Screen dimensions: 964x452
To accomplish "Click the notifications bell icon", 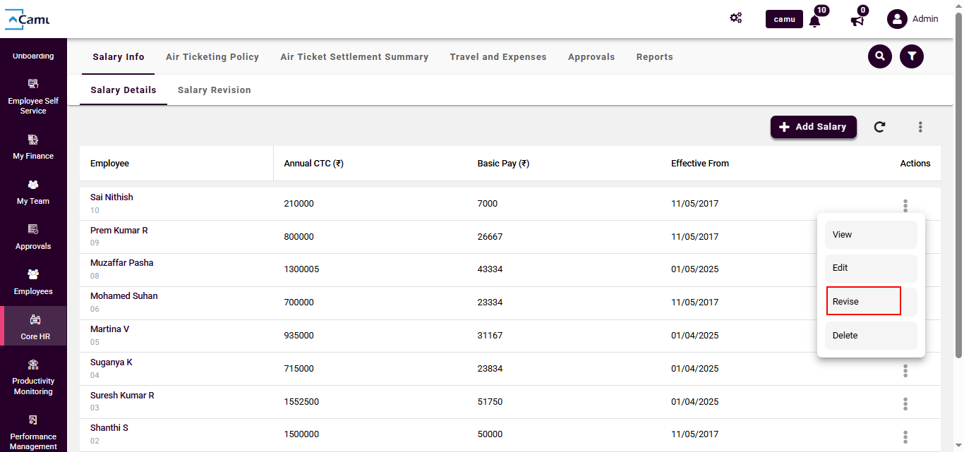I will tap(814, 20).
